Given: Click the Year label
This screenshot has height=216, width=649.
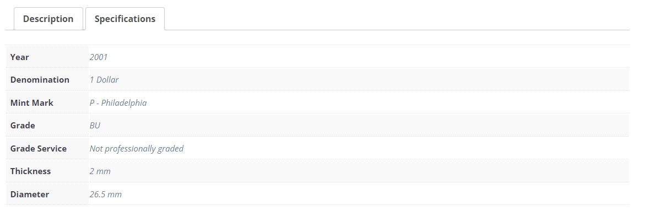Looking at the screenshot, I should tap(19, 57).
